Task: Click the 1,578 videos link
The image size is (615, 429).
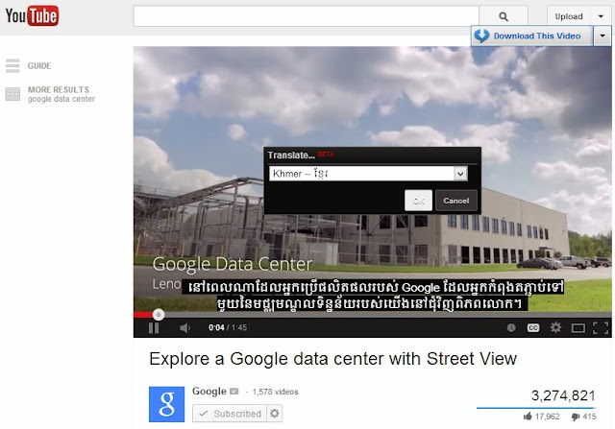Action: point(276,392)
